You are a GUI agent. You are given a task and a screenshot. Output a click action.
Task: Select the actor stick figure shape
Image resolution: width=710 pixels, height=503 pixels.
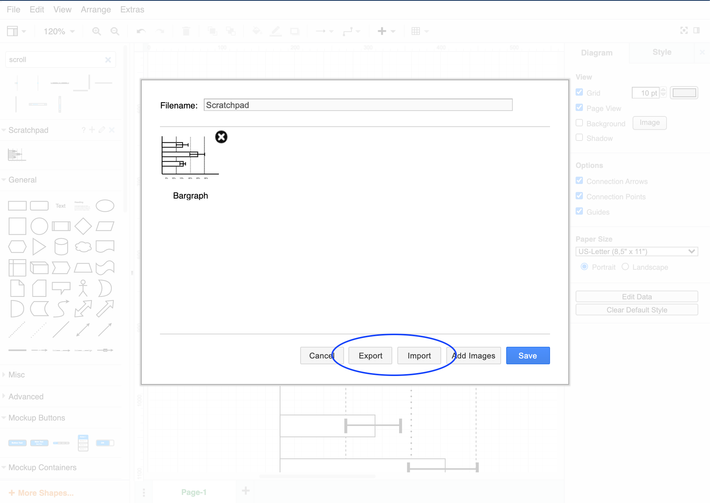pyautogui.click(x=83, y=288)
